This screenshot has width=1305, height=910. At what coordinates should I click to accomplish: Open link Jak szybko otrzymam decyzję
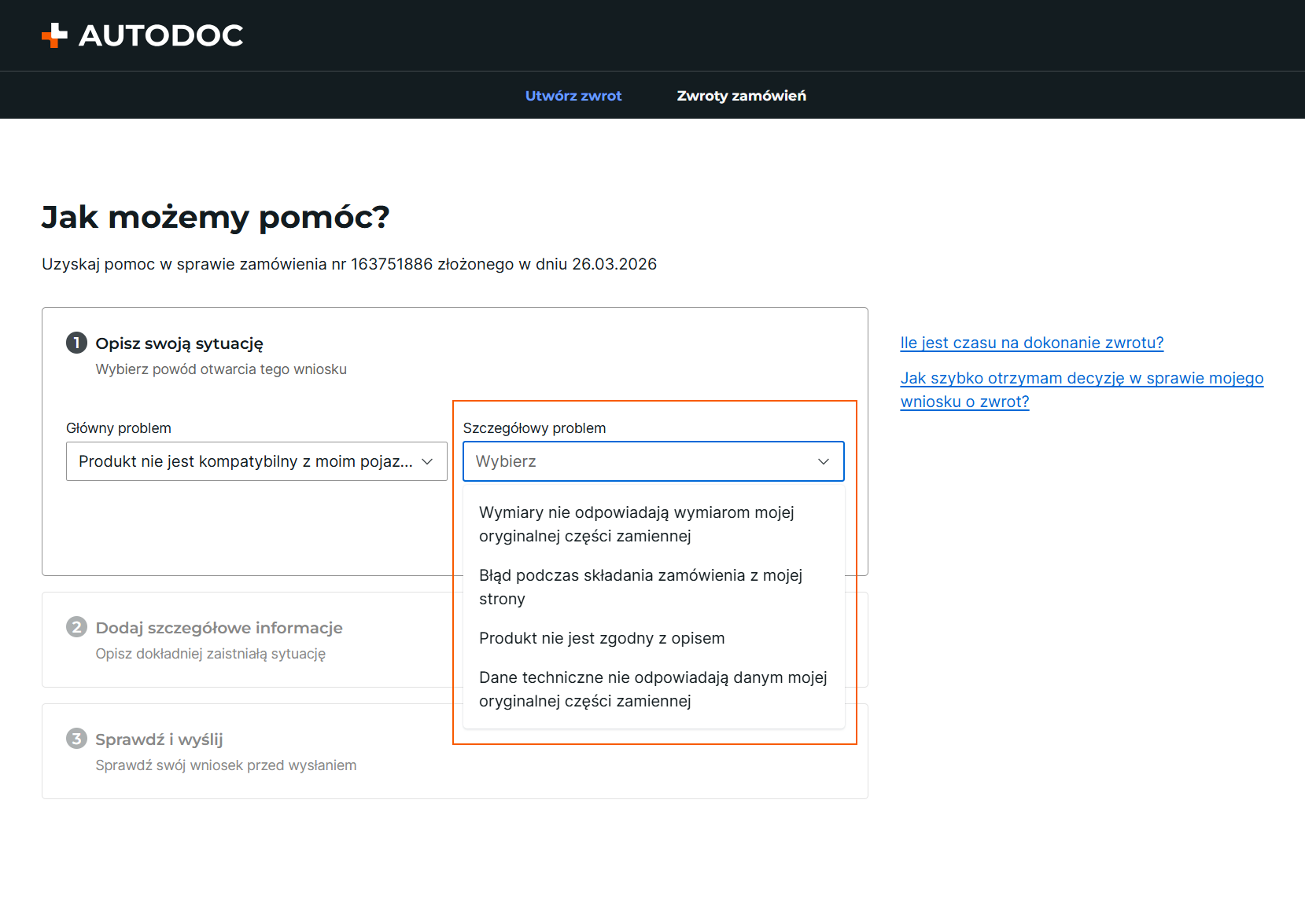point(1082,390)
